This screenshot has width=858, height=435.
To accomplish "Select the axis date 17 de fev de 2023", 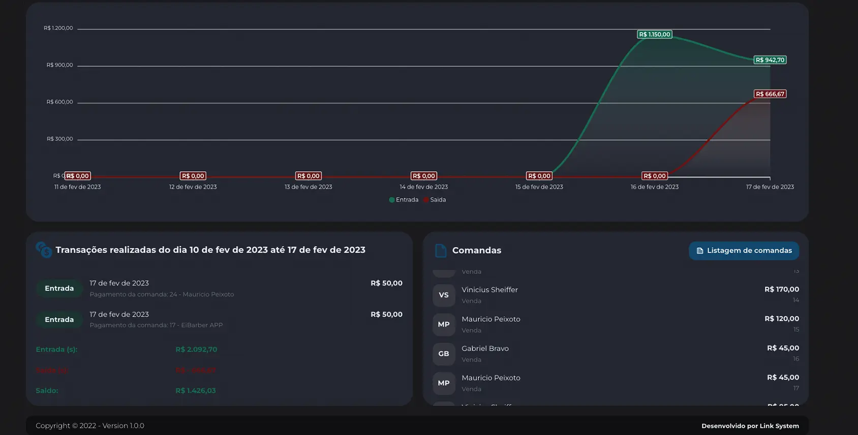I will 770,187.
